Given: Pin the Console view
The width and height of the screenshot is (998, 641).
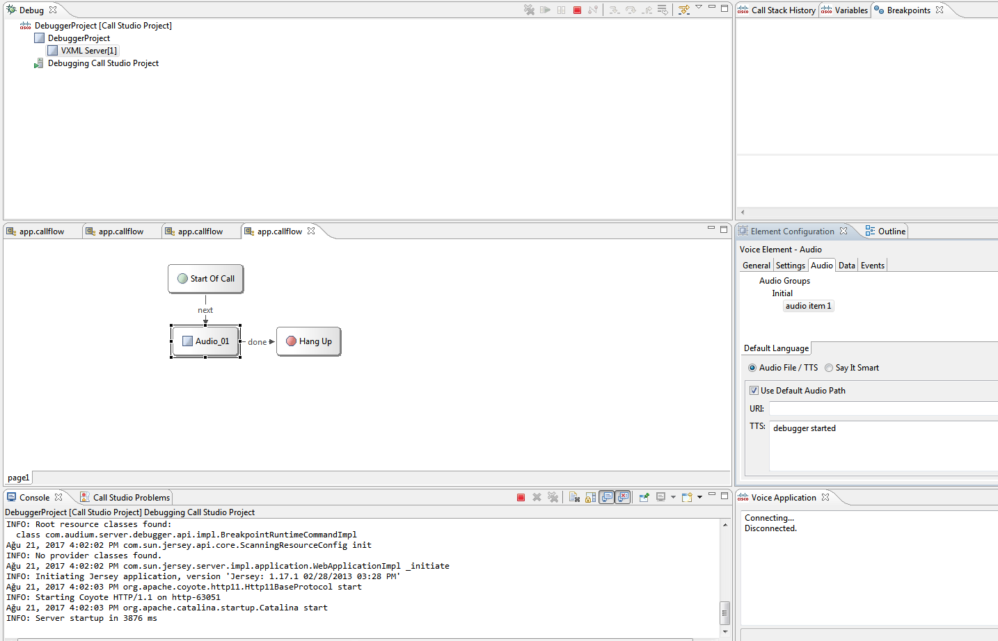Looking at the screenshot, I should (x=644, y=497).
